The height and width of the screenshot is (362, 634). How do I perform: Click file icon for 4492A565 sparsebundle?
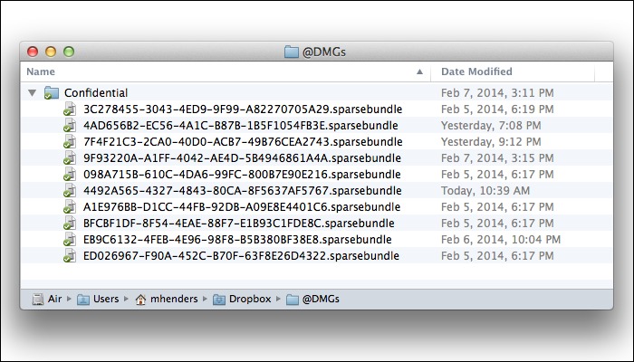70,190
